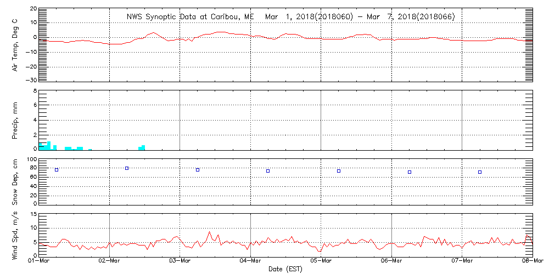Viewport: 549px width, 274px height.
Task: Click the snow depth marker for 07-Mar
Action: (480, 172)
